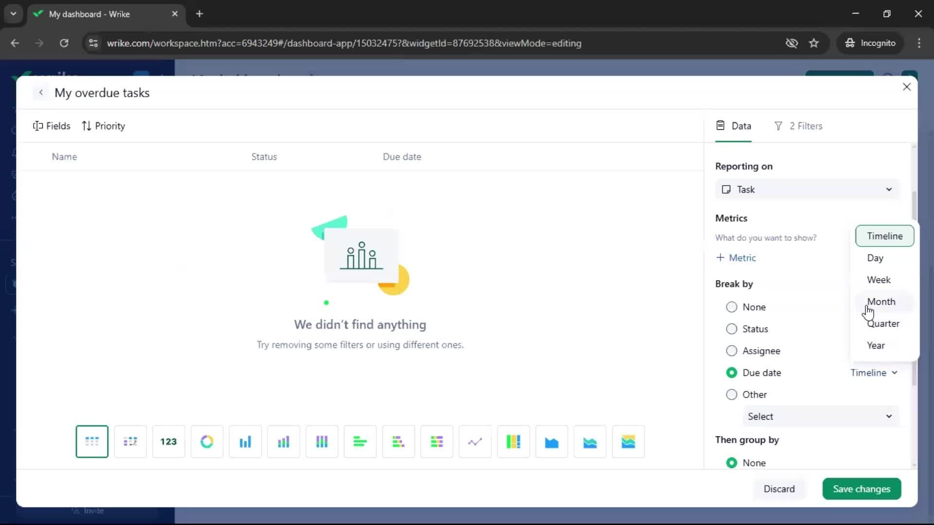Open the Fields column chooser
The width and height of the screenshot is (934, 525).
[52, 126]
